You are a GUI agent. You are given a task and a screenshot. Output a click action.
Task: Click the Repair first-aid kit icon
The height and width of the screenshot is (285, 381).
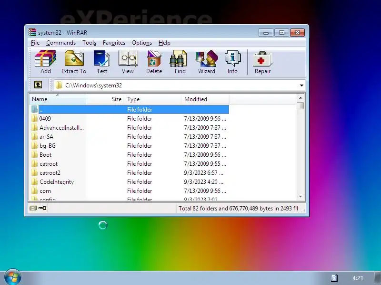(x=262, y=59)
